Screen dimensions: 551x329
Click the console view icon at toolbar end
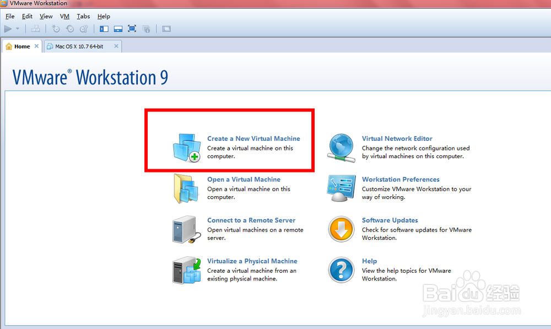(166, 29)
